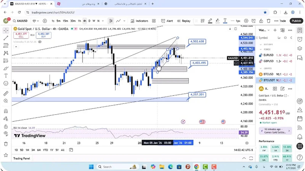305x171 pixels.
Task: Select the EURUSD row in the watchlist
Action: (276, 55)
